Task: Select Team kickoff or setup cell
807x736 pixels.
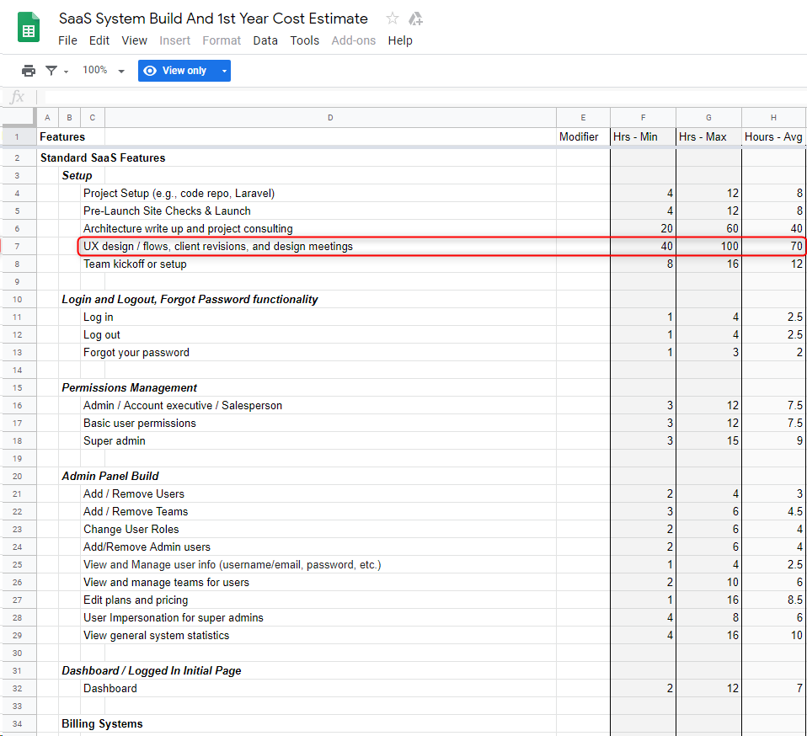Action: coord(135,264)
